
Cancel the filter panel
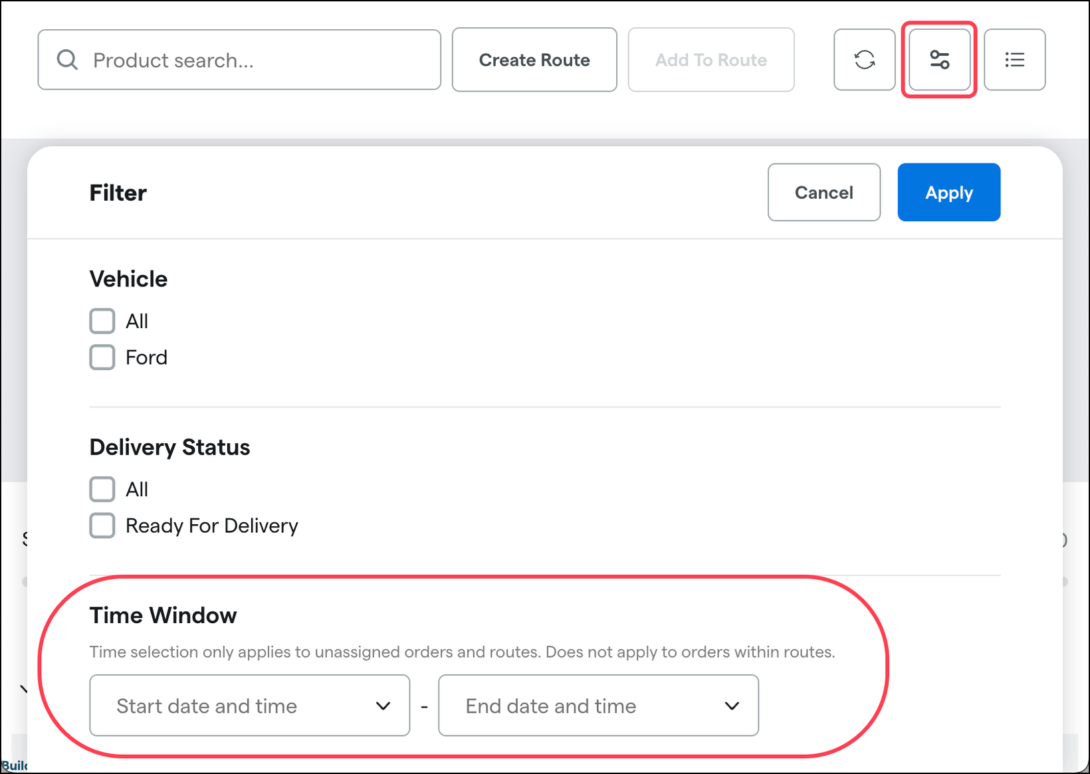(x=824, y=192)
